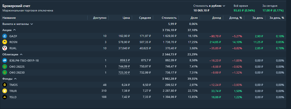Click the underlined price 723,30 ₽
Viewport: 291px width, 109px height.
pyautogui.click(x=124, y=73)
